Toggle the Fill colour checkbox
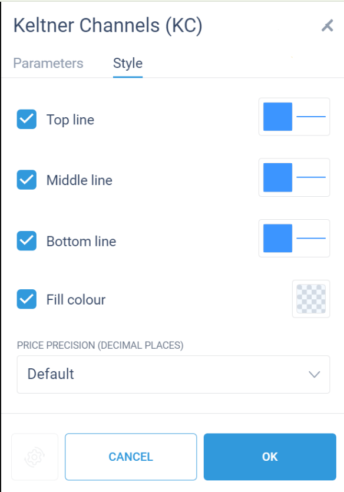 click(x=27, y=299)
